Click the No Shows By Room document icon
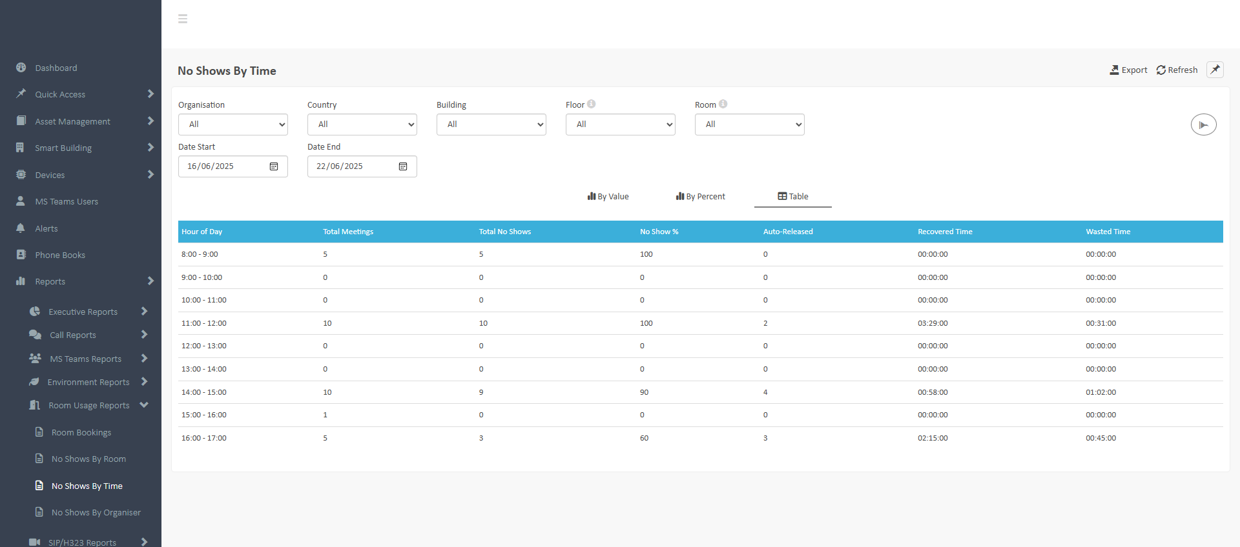1240x547 pixels. point(39,459)
